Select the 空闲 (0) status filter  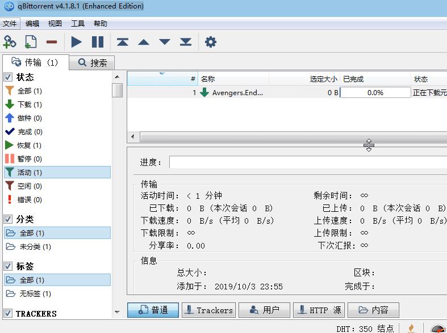pos(57,186)
